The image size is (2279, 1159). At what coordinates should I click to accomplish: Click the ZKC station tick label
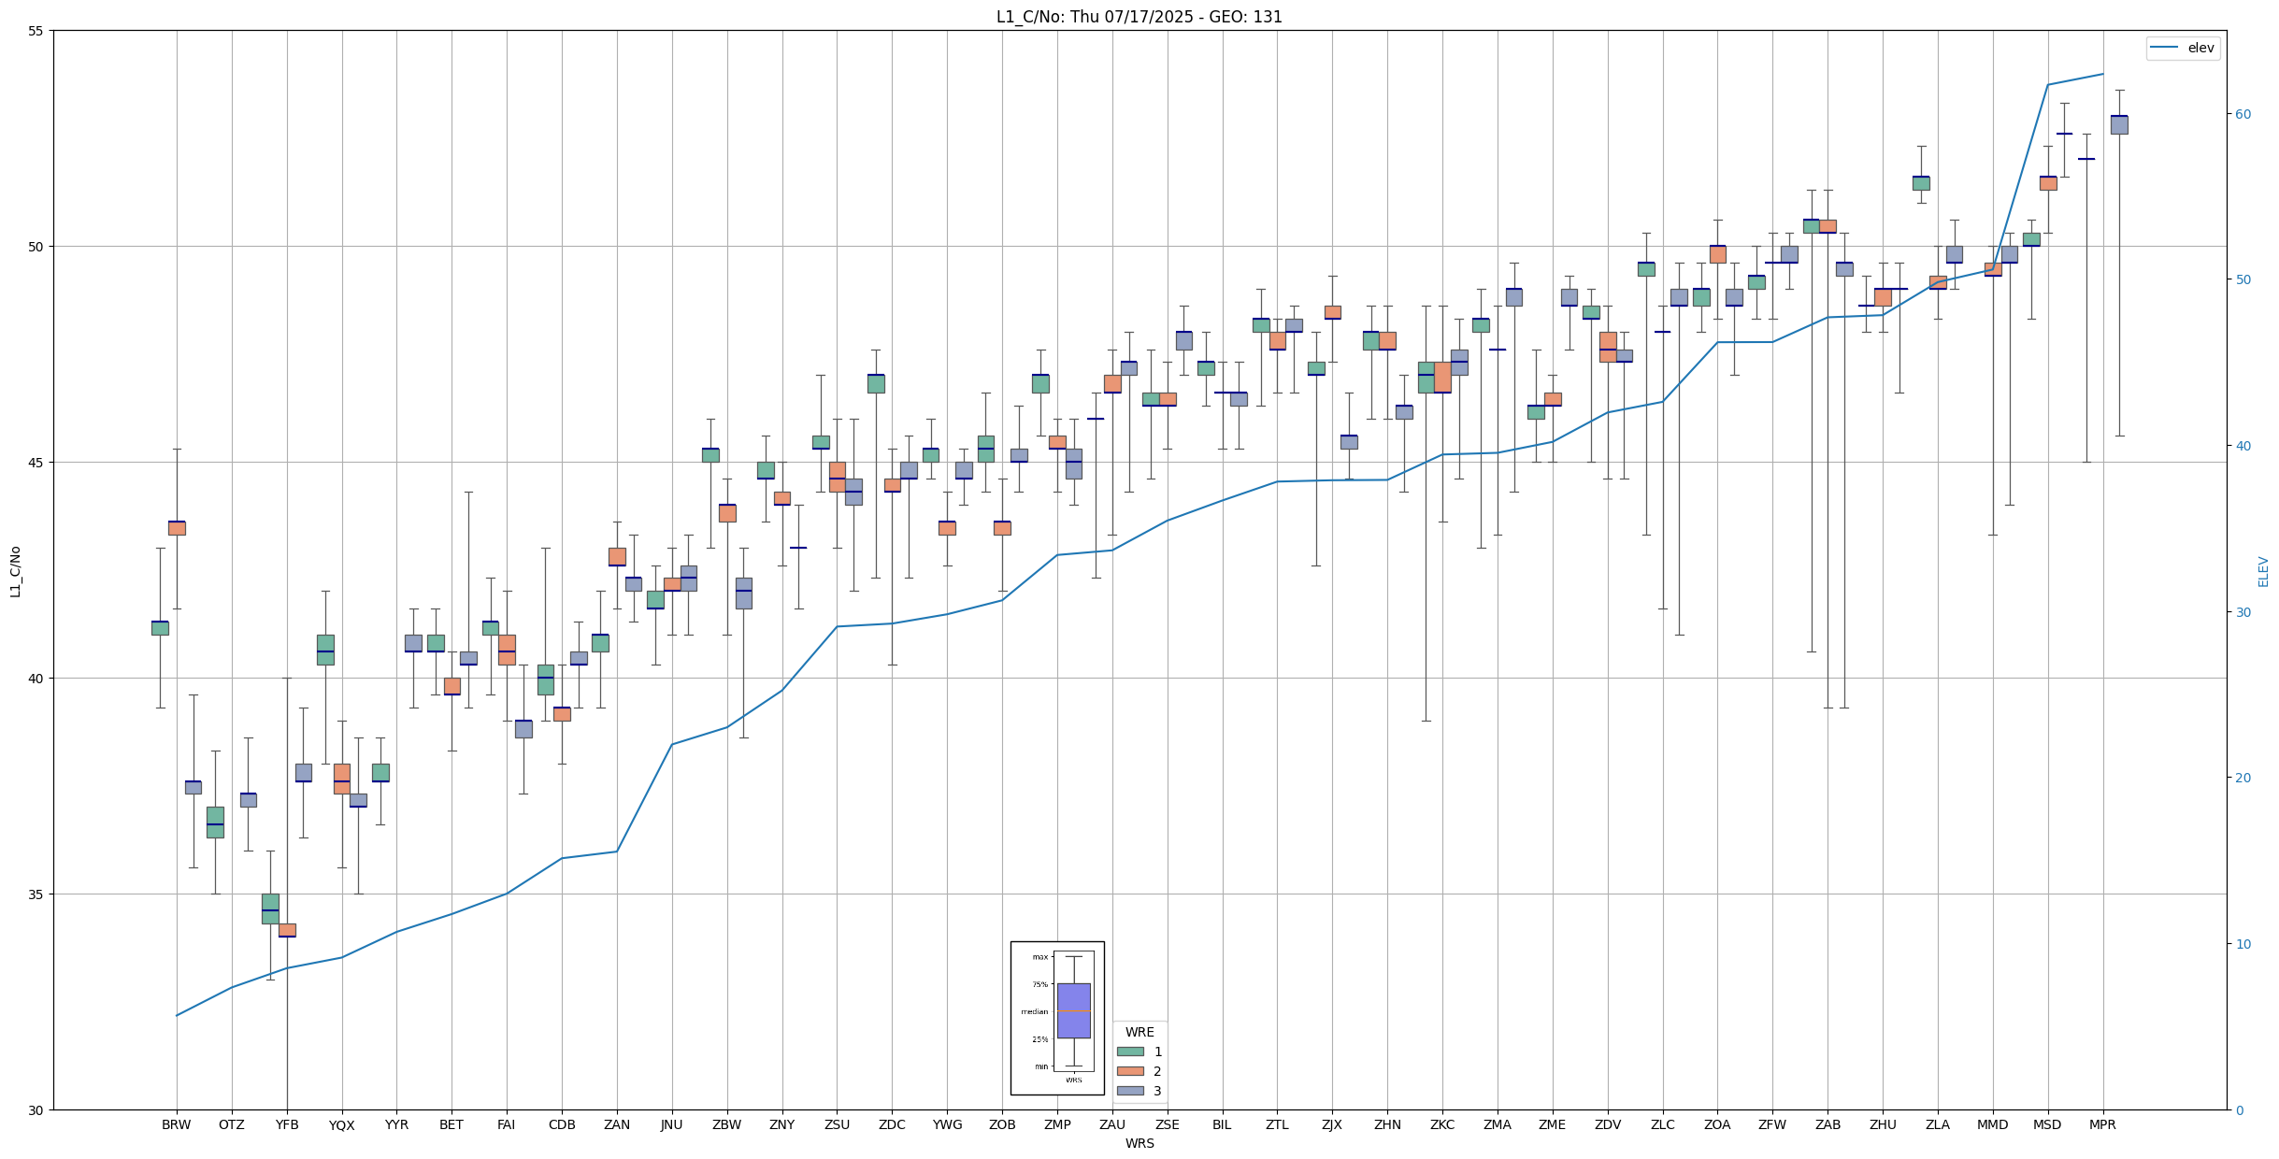[1442, 1124]
